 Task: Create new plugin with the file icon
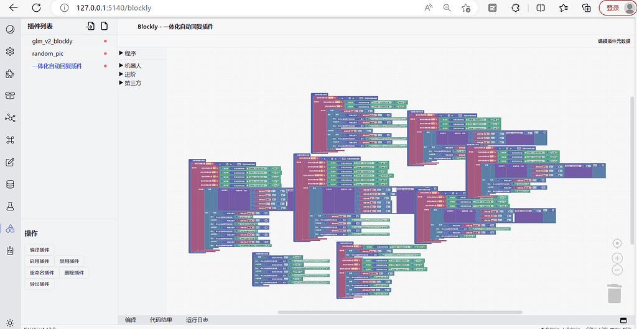[105, 26]
